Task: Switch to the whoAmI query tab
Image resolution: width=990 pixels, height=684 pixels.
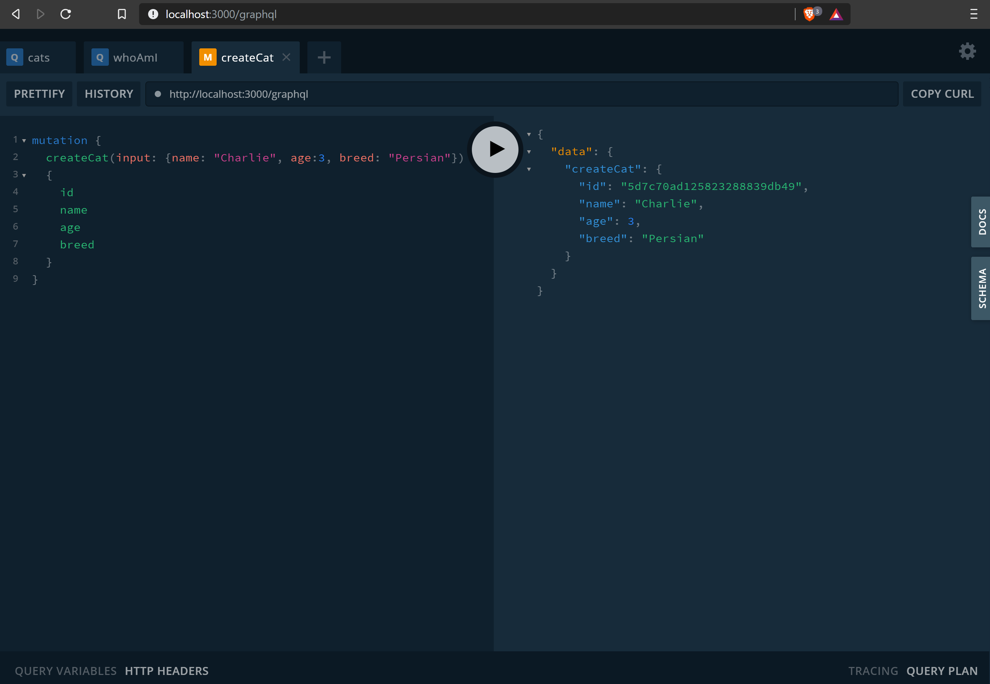Action: click(x=134, y=57)
